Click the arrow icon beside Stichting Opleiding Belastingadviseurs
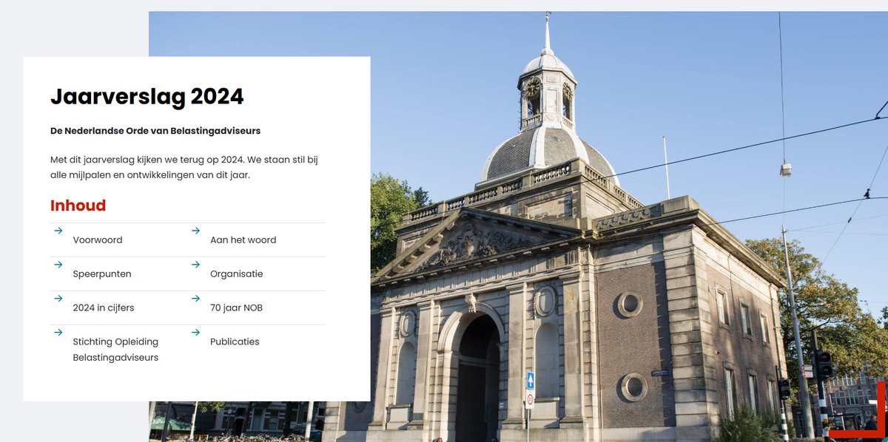The image size is (888, 442). coord(58,333)
